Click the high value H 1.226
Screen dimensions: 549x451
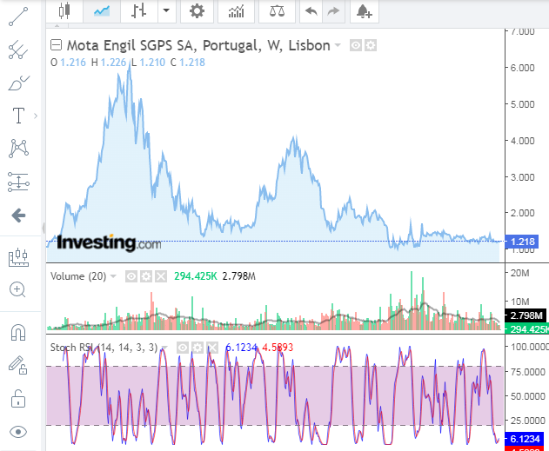click(109, 63)
